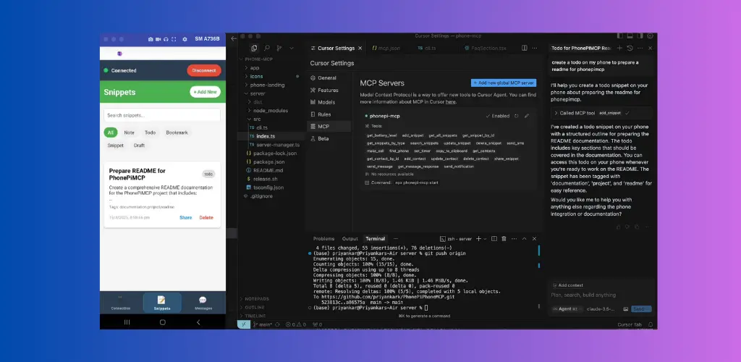
Task: Open the claude-3.5 model dropdown
Action: click(x=601, y=308)
